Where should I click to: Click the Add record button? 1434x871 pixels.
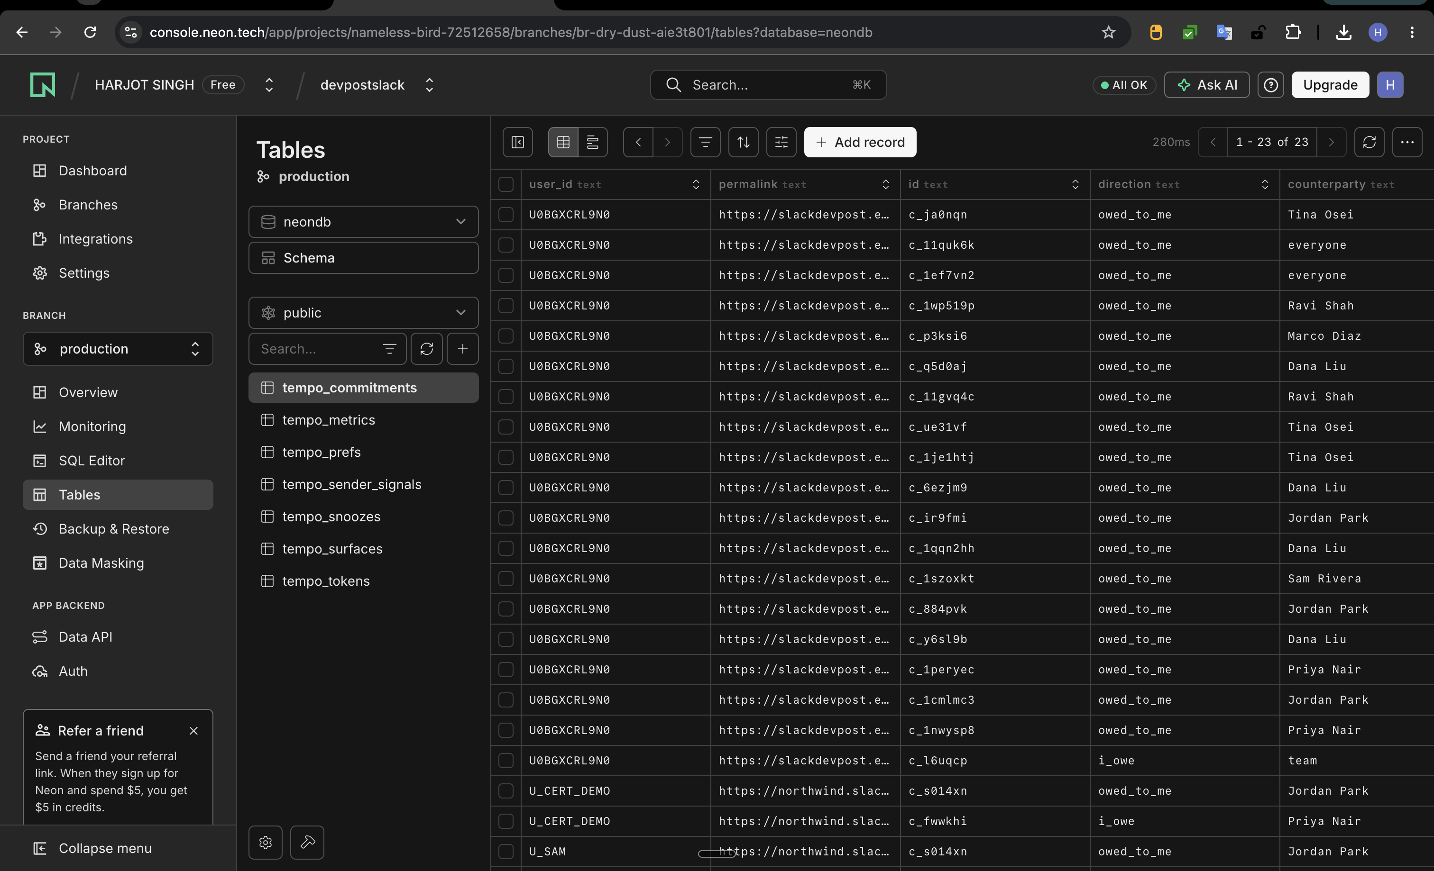point(860,142)
